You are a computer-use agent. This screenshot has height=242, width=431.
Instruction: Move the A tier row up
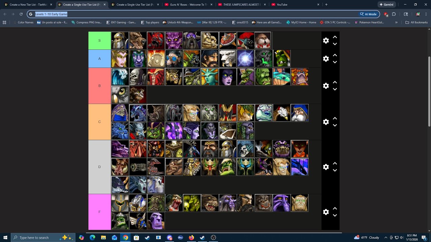click(335, 55)
